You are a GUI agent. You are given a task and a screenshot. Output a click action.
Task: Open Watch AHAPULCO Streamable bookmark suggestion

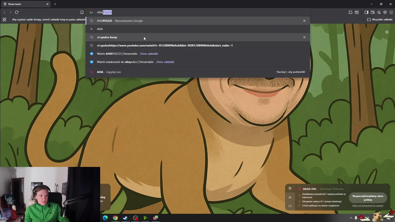click(x=197, y=54)
